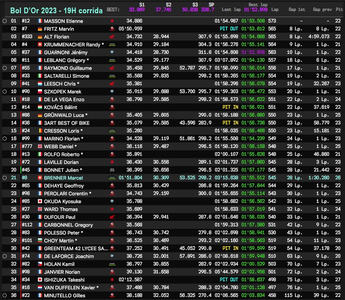Screen dimensions: 345x300
Task: Click the S1 column header
Action: (x=142, y=5)
